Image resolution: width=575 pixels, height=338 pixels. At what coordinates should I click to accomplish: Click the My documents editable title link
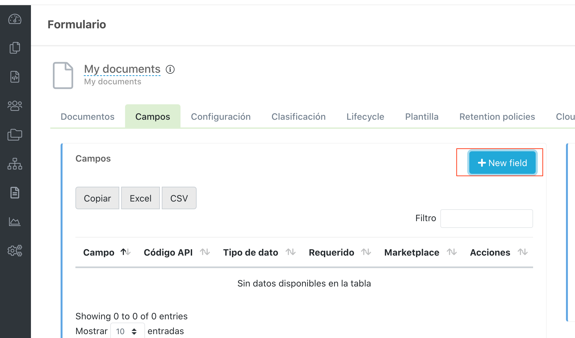point(122,69)
